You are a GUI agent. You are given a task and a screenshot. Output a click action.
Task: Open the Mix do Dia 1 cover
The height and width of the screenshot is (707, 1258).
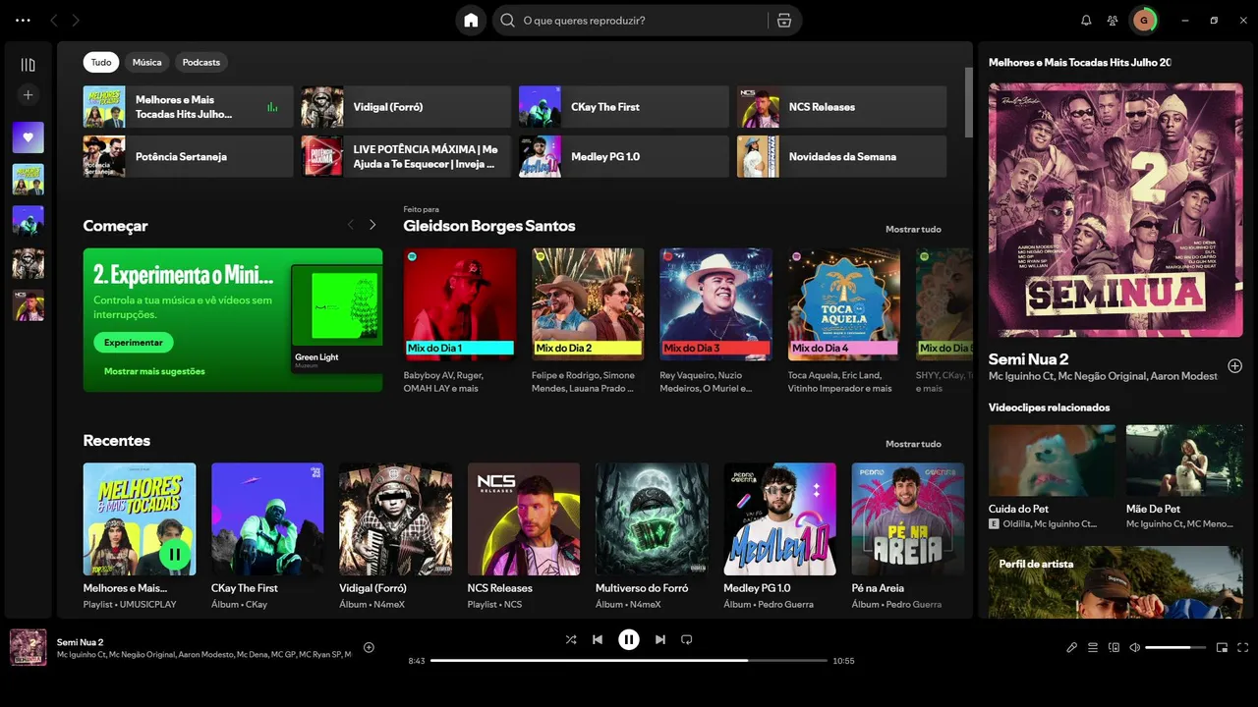[459, 304]
